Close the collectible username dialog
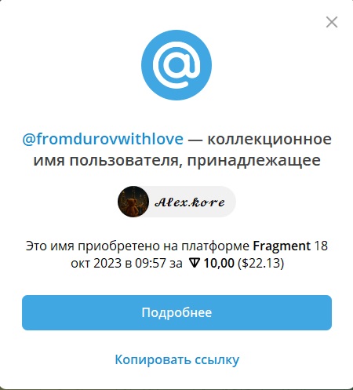353x390 pixels. [x=332, y=22]
